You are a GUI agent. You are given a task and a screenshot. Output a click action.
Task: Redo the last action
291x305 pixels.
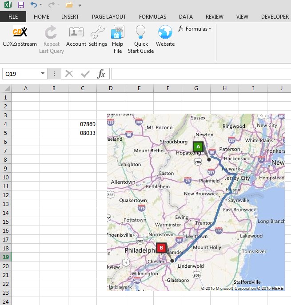(x=52, y=5)
